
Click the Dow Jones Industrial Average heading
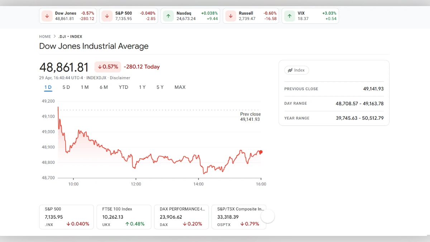coord(94,46)
